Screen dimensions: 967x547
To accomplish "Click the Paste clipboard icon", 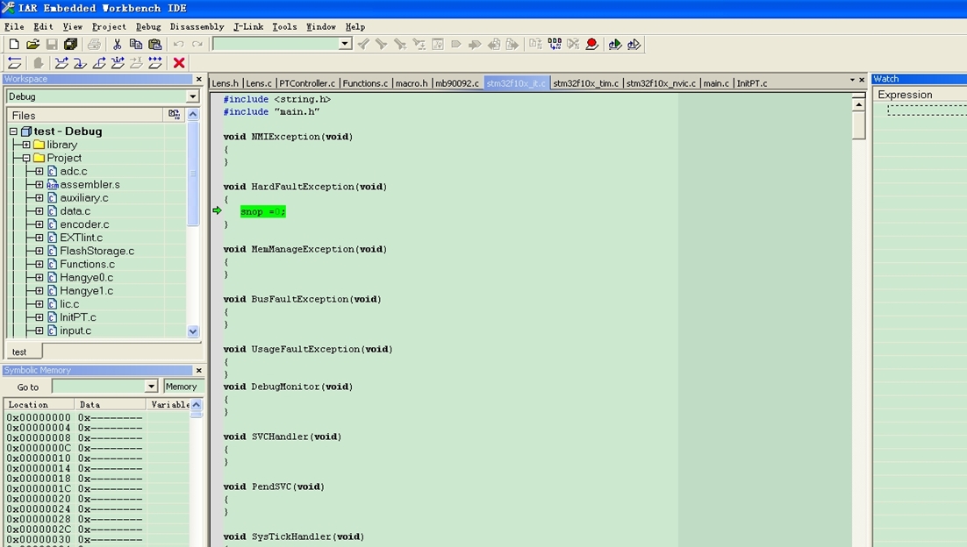I will pyautogui.click(x=154, y=45).
